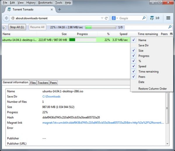Click the add torrent icon left of Stop All
The image size is (175, 151).
pos(4,27)
